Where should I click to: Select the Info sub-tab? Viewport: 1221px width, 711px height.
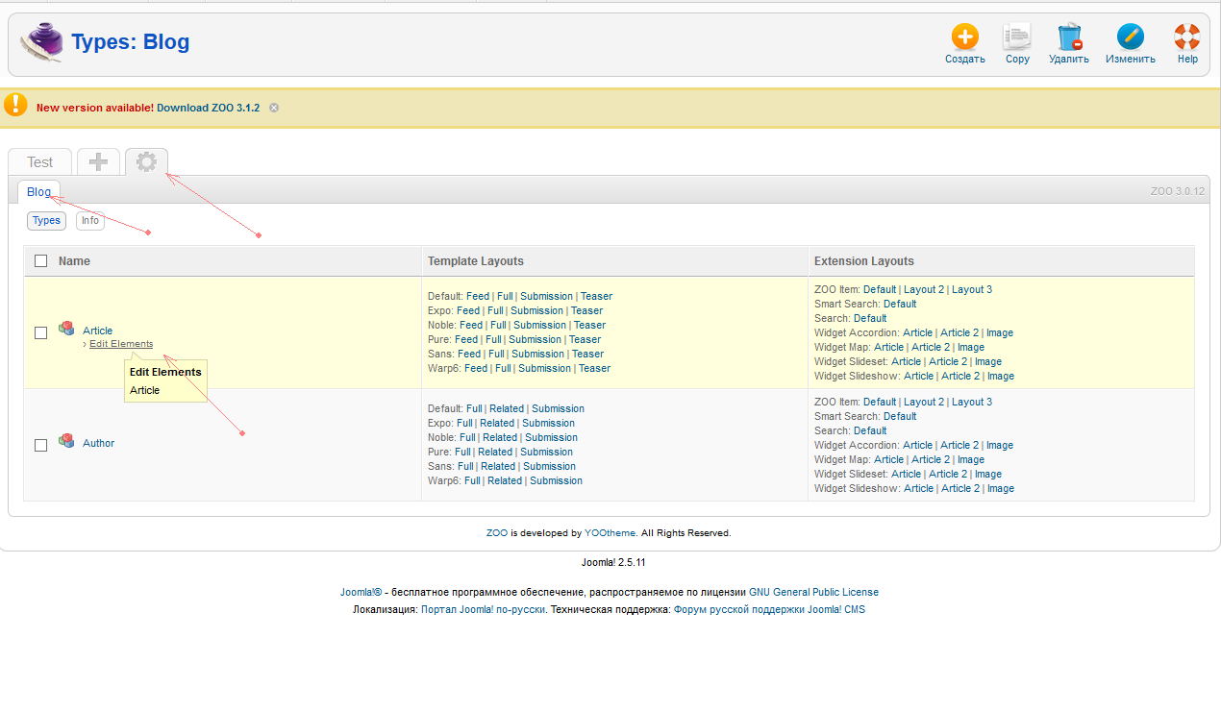[x=90, y=220]
